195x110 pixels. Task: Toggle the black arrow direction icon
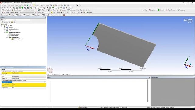[82, 13]
